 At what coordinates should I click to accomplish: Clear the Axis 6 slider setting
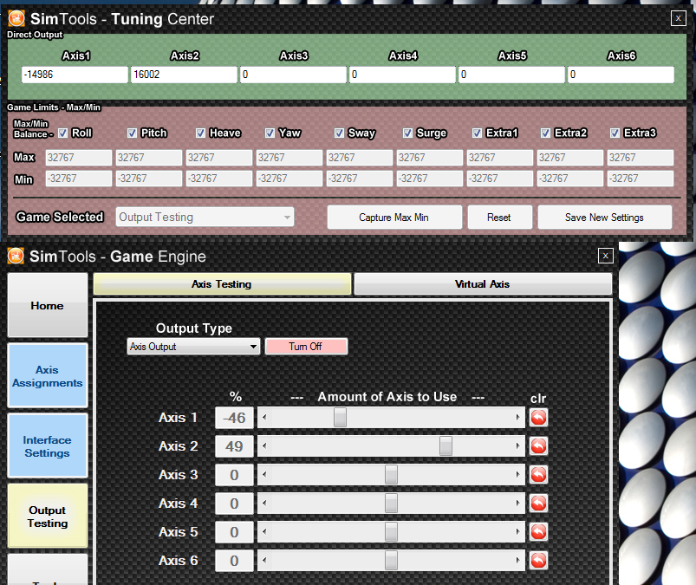coord(538,561)
